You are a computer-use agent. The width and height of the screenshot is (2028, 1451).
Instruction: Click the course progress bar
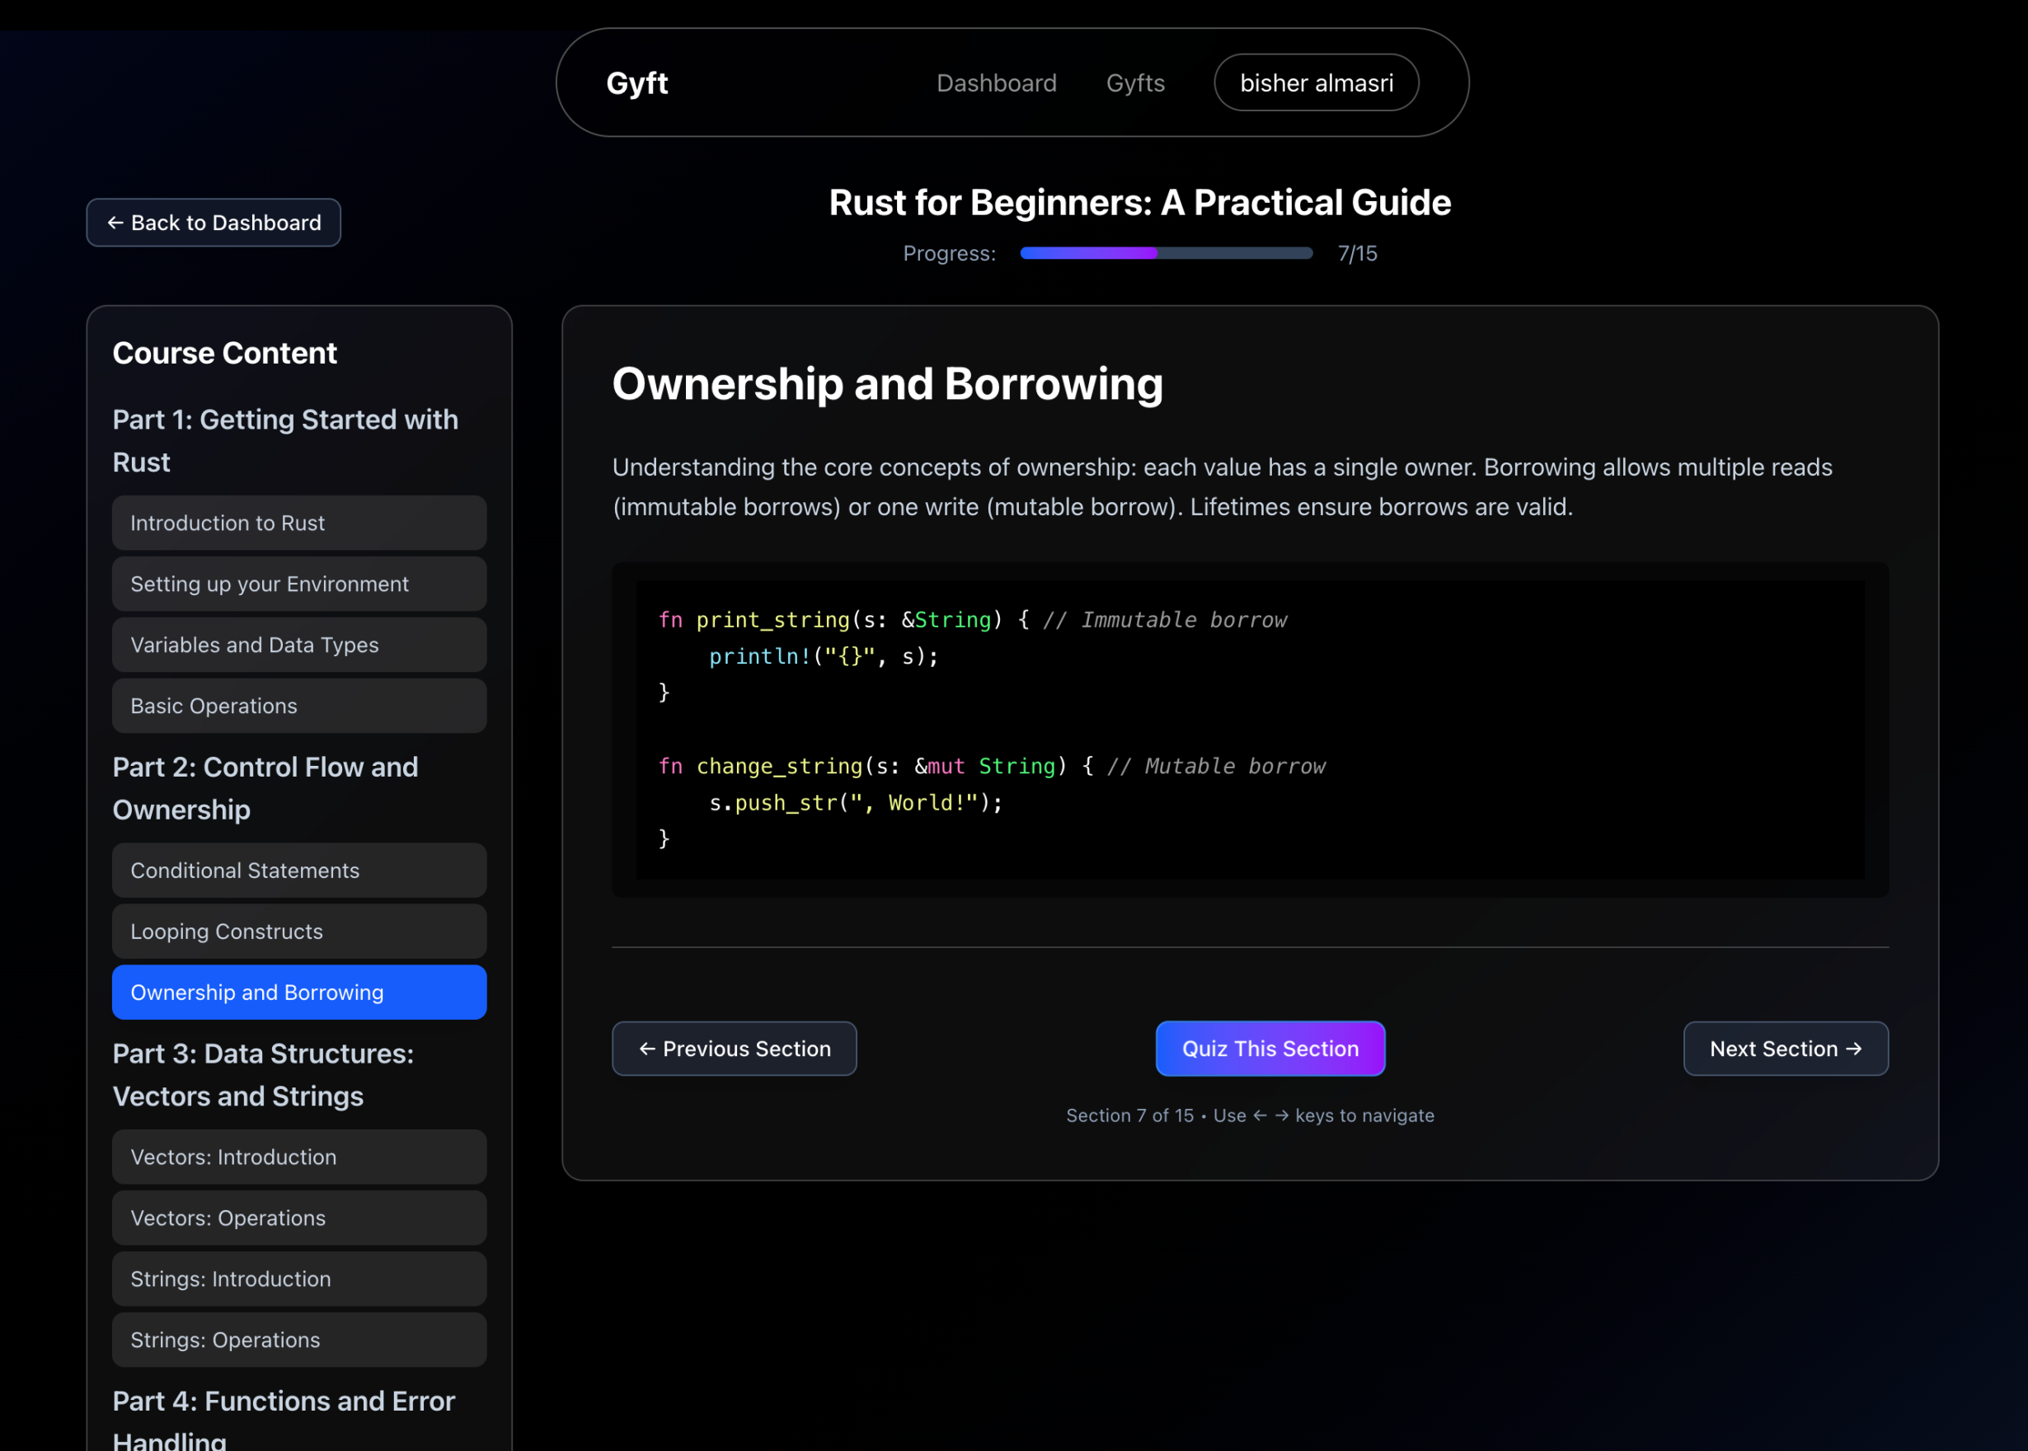click(1165, 254)
